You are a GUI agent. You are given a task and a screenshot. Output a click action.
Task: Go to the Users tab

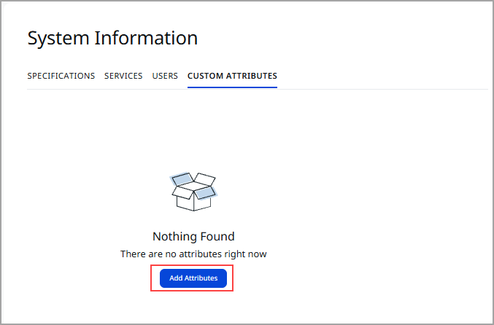tap(165, 76)
